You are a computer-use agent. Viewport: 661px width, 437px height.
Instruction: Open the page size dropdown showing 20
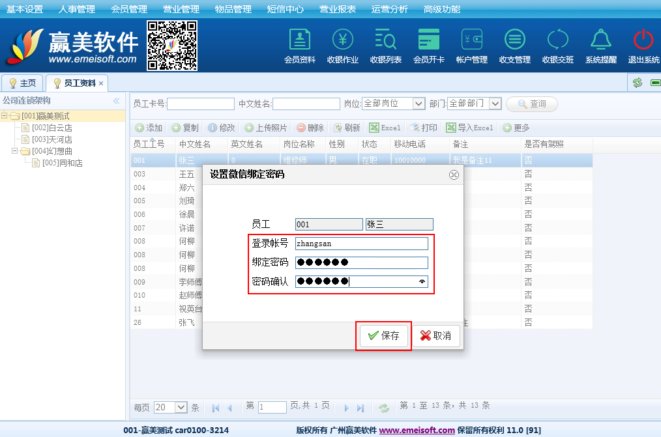coord(181,407)
